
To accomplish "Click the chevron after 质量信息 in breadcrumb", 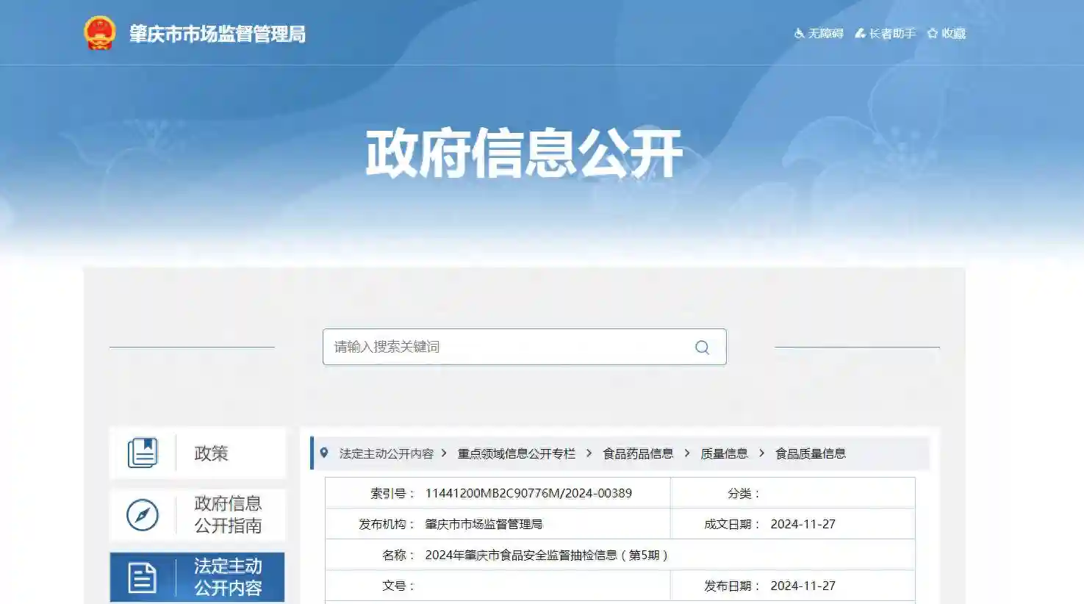I will click(x=761, y=453).
